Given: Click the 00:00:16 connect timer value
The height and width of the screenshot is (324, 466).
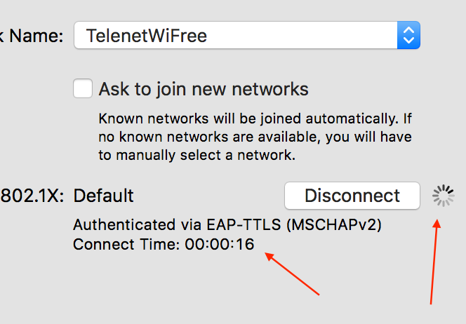Looking at the screenshot, I should [x=220, y=245].
